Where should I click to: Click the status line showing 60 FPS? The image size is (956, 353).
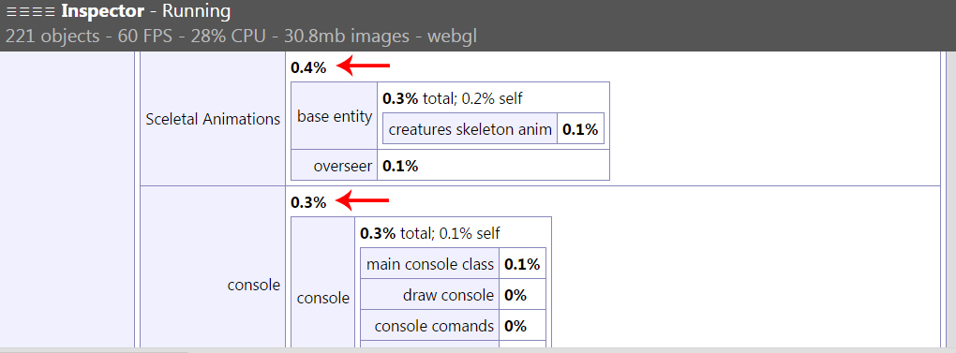coord(241,37)
